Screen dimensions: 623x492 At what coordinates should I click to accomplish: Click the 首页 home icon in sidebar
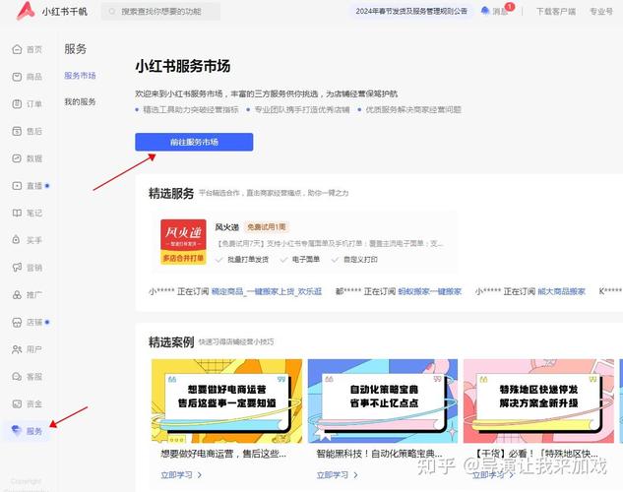point(17,49)
